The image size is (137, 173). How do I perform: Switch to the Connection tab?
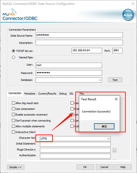(15, 93)
